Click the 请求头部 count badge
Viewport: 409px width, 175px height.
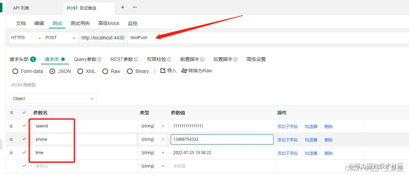coord(33,59)
